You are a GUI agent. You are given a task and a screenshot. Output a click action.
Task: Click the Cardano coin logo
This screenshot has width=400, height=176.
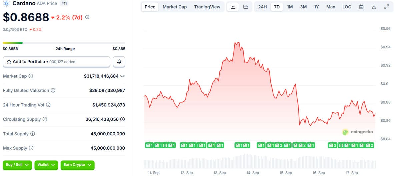pos(6,3)
